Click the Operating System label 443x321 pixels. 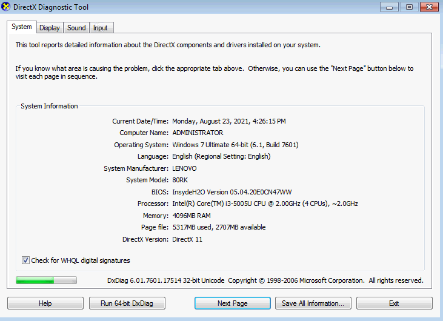141,145
